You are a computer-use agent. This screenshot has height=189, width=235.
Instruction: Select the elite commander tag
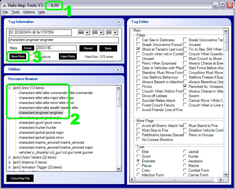point(56,93)
